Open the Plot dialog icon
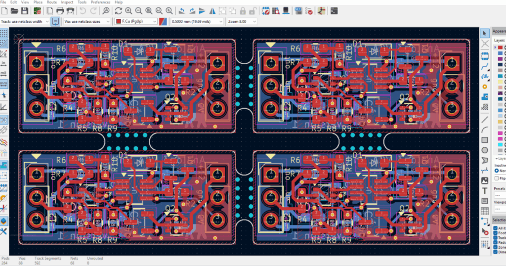Image resolution: width=506 pixels, height=266 pixels. coord(70,11)
